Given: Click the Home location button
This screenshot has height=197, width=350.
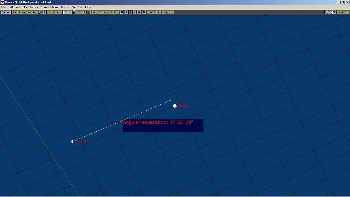Looking at the screenshot, I should [6, 12].
